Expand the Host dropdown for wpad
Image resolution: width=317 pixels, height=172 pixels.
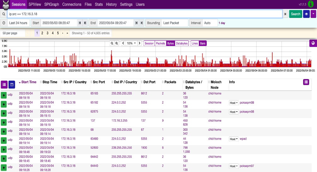pos(233,139)
